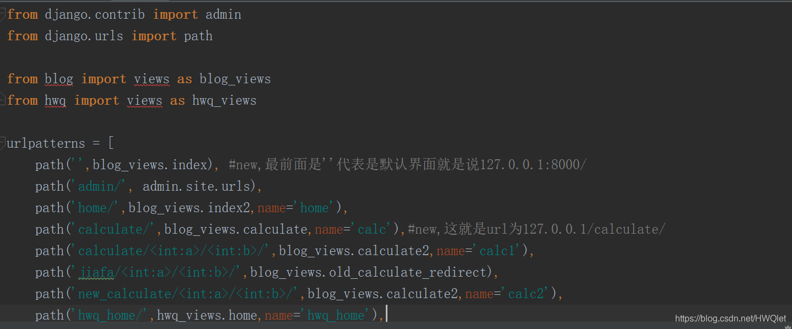Image resolution: width=792 pixels, height=329 pixels.
Task: Click 'path' at start of the admin/ route line
Action: [49, 186]
